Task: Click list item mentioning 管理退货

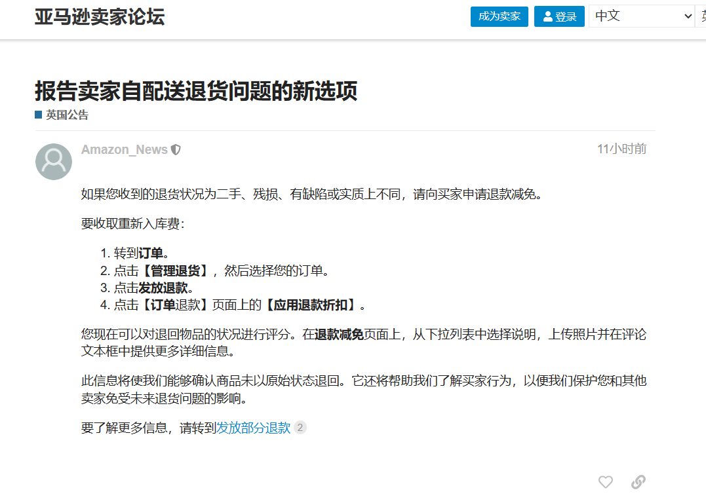Action: pos(221,270)
